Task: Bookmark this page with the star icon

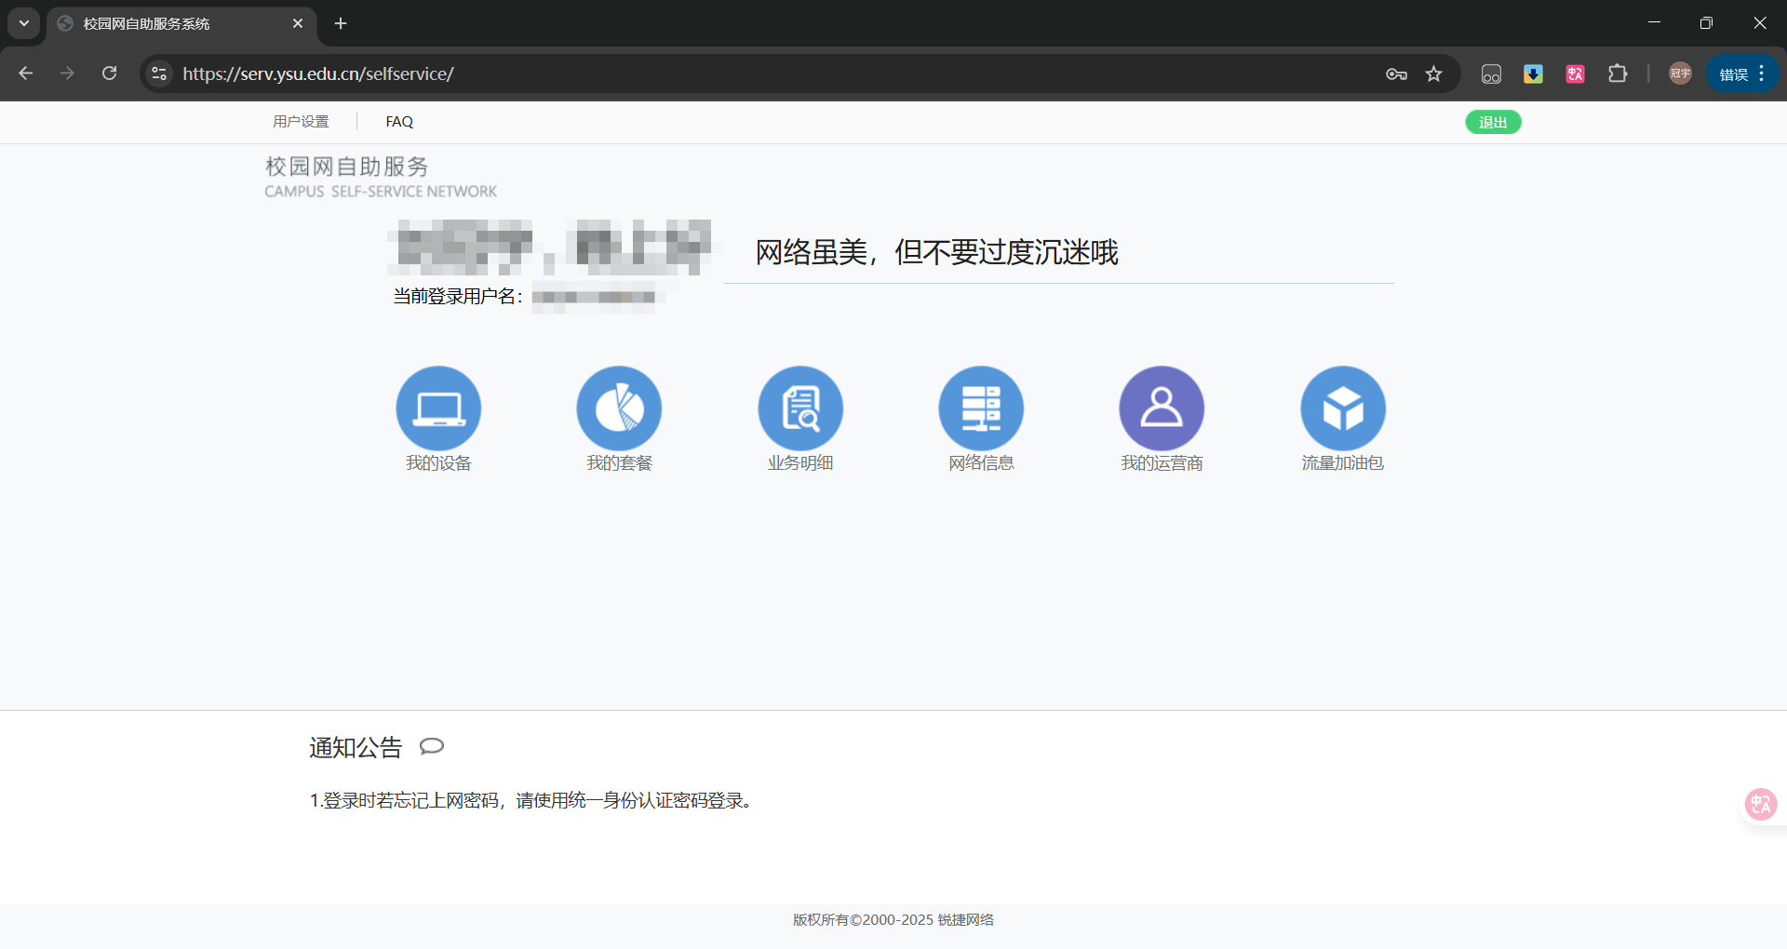Action: [1433, 74]
